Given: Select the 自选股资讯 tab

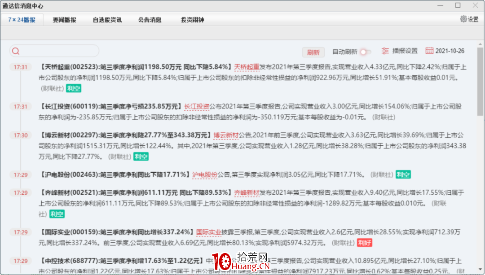Looking at the screenshot, I should coord(107,20).
